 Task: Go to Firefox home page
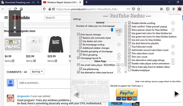[x=21, y=9]
